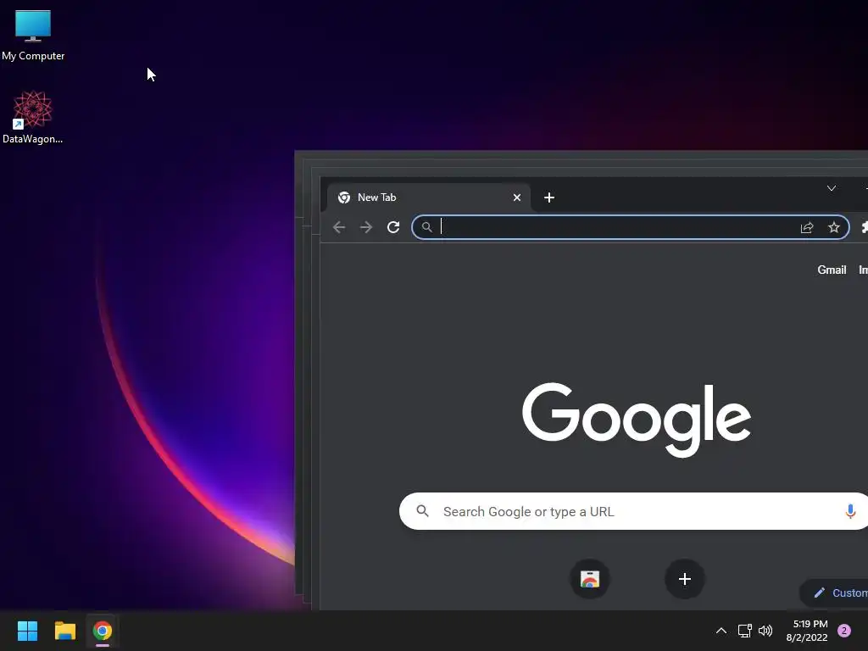Open network status tray icon

[744, 631]
